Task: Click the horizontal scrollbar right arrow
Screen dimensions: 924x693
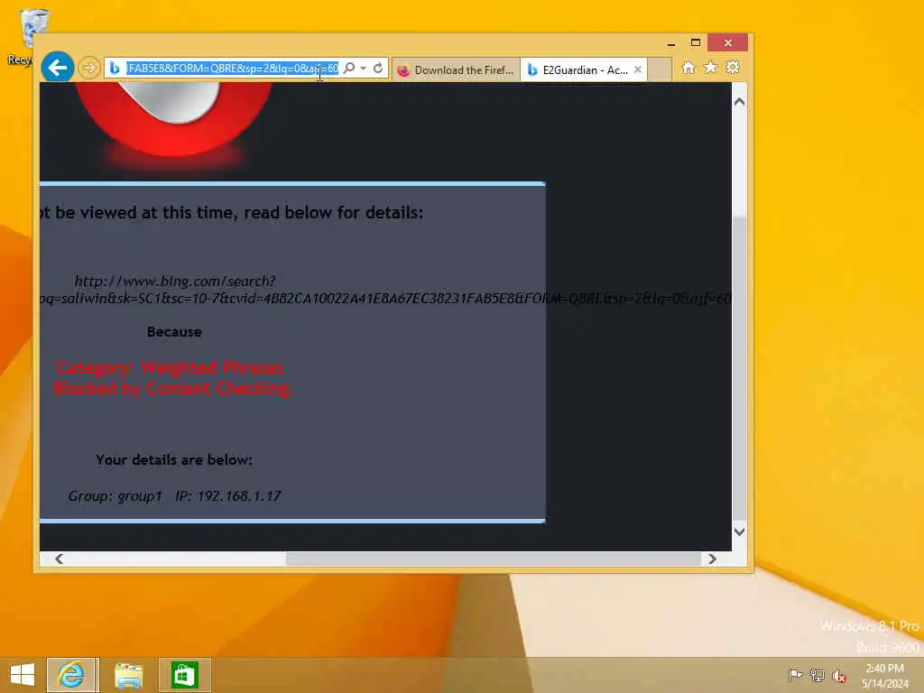Action: pos(712,559)
